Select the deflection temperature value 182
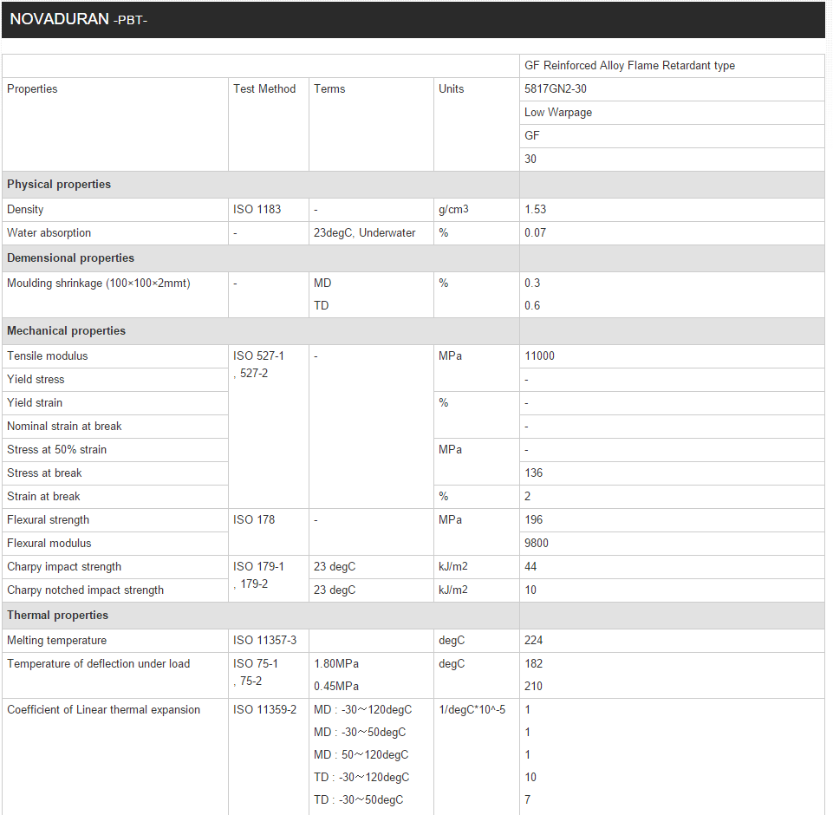Screen dimensions: 833x815 (533, 663)
